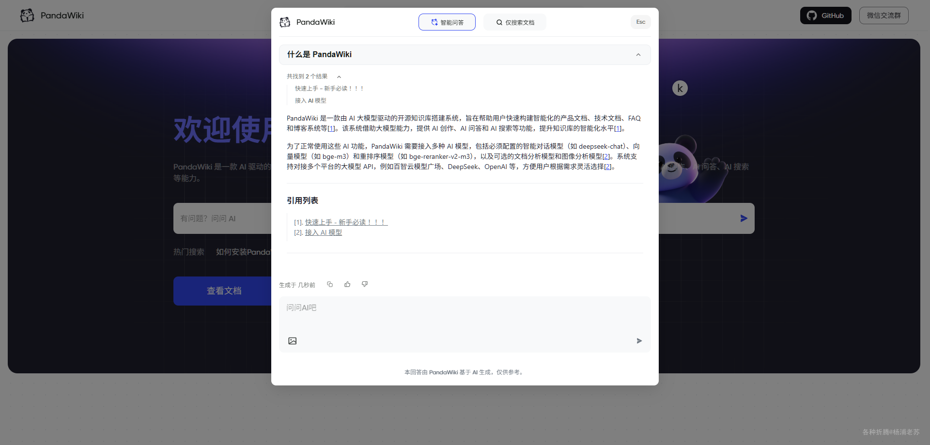Click citation [1] after 博客系统等
The image size is (930, 445).
point(331,128)
